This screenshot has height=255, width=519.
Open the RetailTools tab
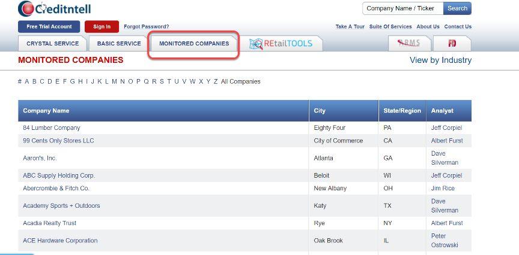point(281,43)
